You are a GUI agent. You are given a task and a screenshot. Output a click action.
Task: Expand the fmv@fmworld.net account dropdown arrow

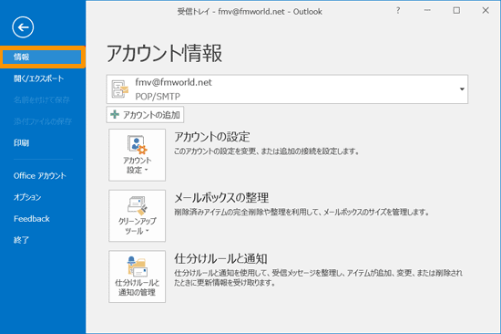point(462,89)
